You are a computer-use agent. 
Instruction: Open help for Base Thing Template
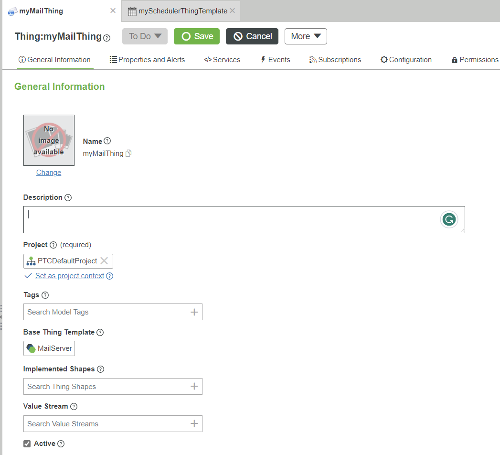pos(100,332)
